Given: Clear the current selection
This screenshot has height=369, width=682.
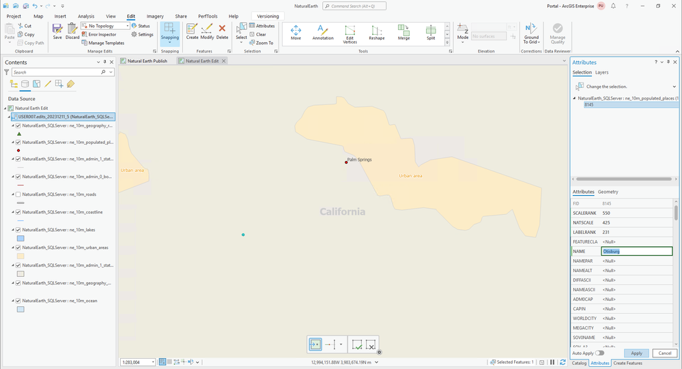Looking at the screenshot, I should 257,34.
